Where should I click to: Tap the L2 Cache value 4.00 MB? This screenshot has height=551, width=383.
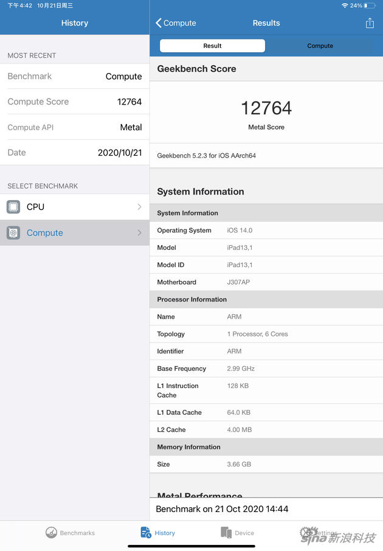[x=240, y=430]
